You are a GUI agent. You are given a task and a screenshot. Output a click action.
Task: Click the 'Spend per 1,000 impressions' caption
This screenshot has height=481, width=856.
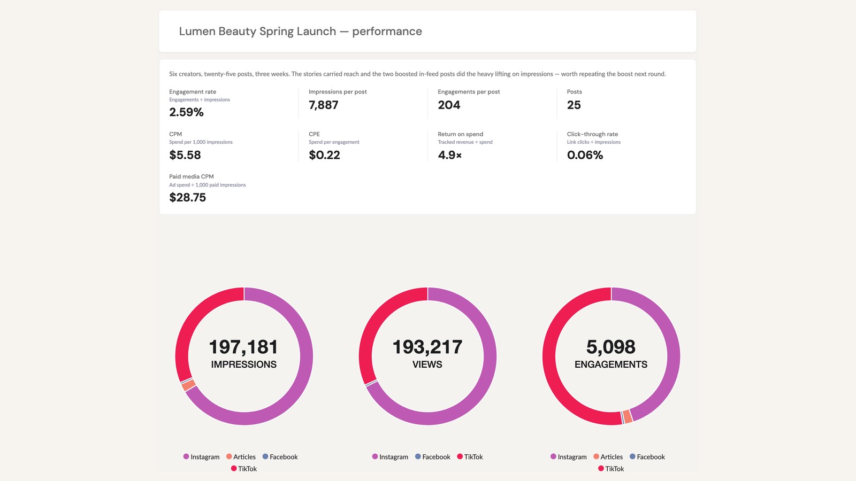pyautogui.click(x=201, y=142)
